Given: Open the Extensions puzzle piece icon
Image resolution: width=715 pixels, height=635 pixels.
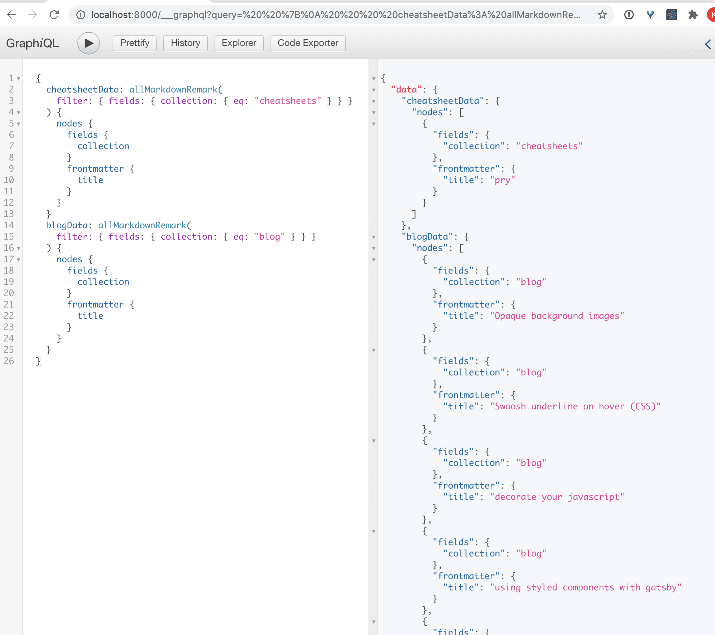Looking at the screenshot, I should coord(693,15).
